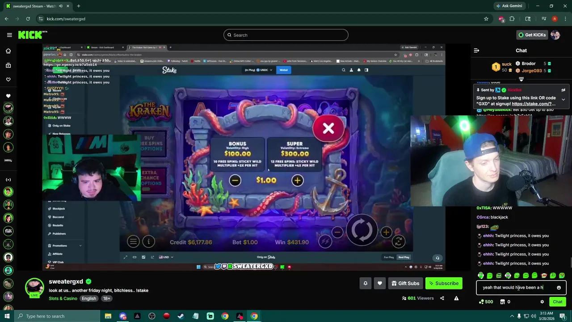Open Publishers in the Stake sidebar
Screen dimensions: 572x322
point(59,233)
